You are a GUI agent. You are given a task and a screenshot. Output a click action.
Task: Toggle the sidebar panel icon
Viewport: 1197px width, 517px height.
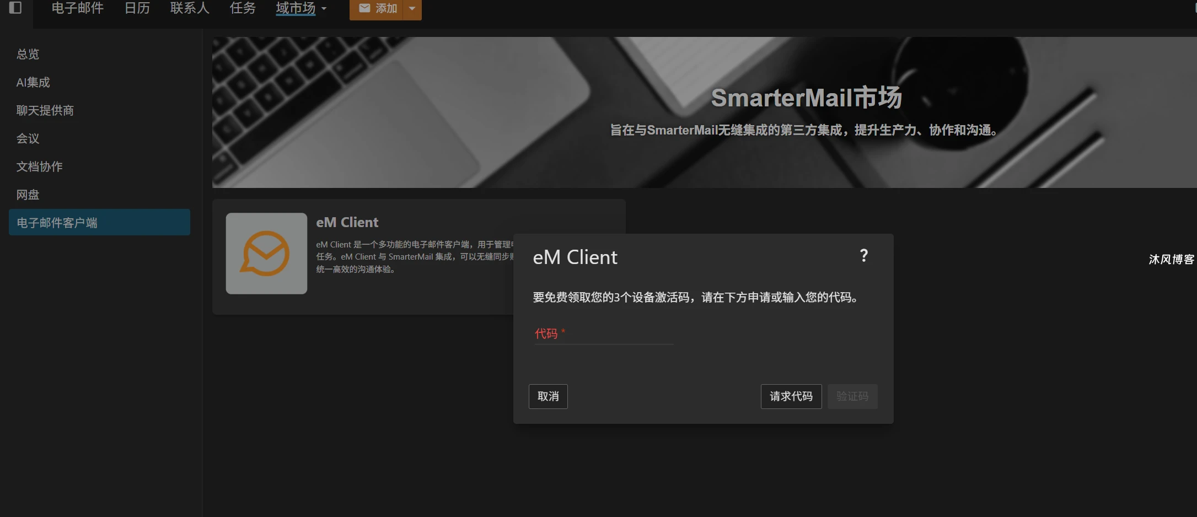[15, 8]
